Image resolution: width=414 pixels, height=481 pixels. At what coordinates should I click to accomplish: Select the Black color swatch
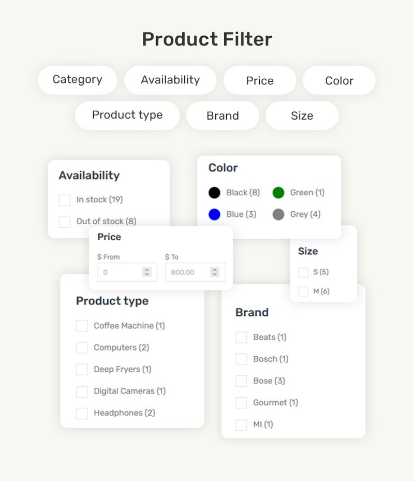click(x=214, y=193)
